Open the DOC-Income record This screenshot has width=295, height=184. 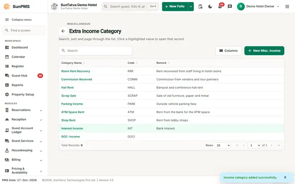tap(70, 137)
